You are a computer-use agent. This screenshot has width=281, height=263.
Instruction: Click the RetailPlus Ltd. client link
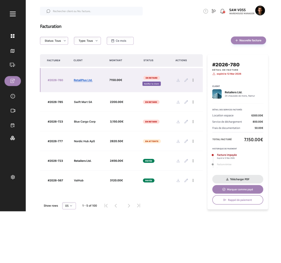coord(83,80)
